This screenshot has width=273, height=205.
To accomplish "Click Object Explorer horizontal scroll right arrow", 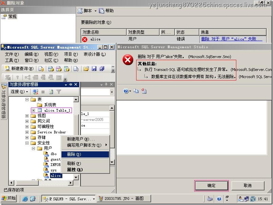I will pyautogui.click(x=70, y=183).
